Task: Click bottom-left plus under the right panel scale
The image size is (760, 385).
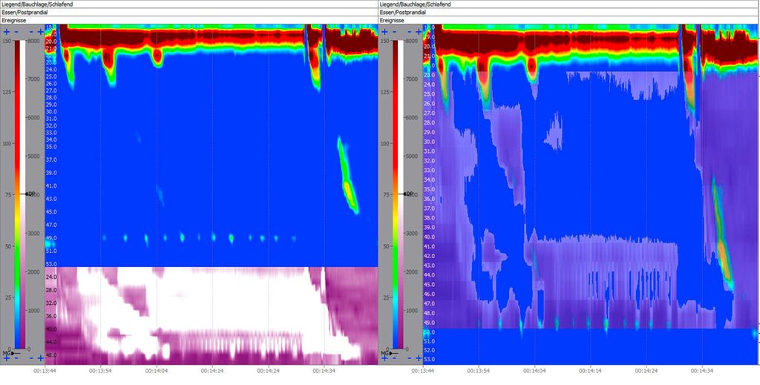Action: coord(384,358)
